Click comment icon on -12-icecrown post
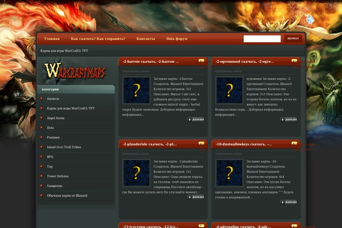This screenshot has height=228, width=342. pos(201,226)
